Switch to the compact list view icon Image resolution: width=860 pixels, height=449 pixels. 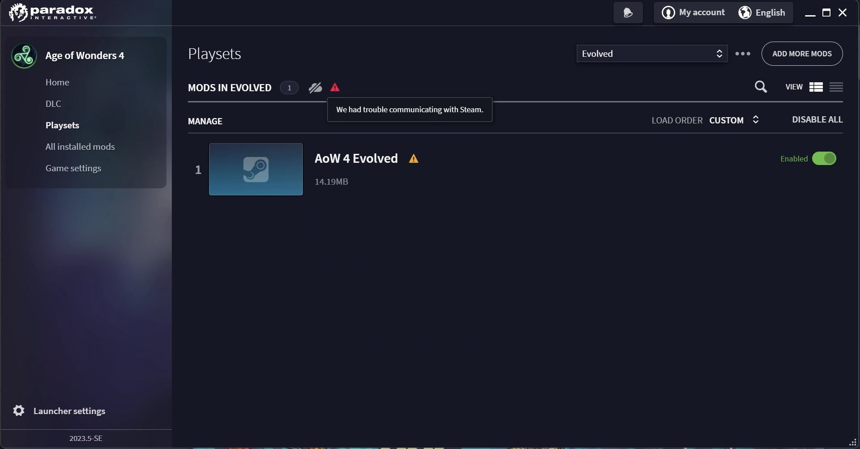(x=836, y=87)
